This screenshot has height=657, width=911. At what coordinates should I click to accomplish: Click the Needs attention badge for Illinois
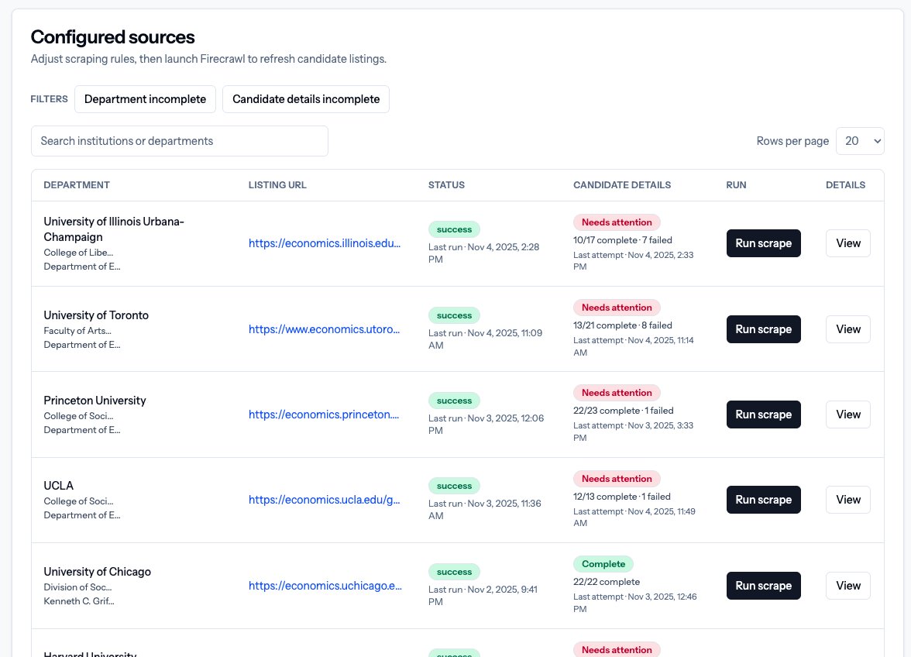pos(617,222)
